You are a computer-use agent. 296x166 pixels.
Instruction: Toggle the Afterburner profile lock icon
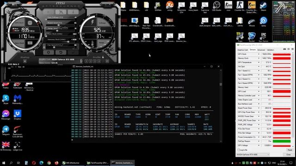103,57
